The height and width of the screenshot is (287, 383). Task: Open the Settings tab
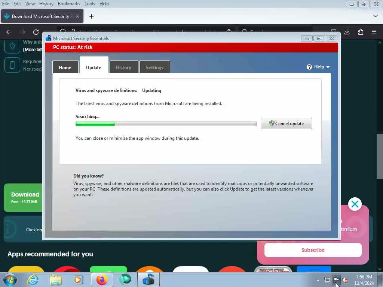pos(154,67)
